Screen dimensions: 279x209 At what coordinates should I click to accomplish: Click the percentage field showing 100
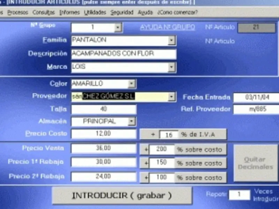coord(162,178)
